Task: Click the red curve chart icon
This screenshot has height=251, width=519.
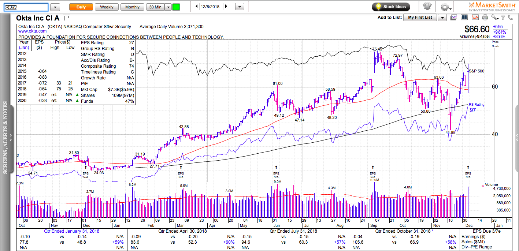Action: 475,17
